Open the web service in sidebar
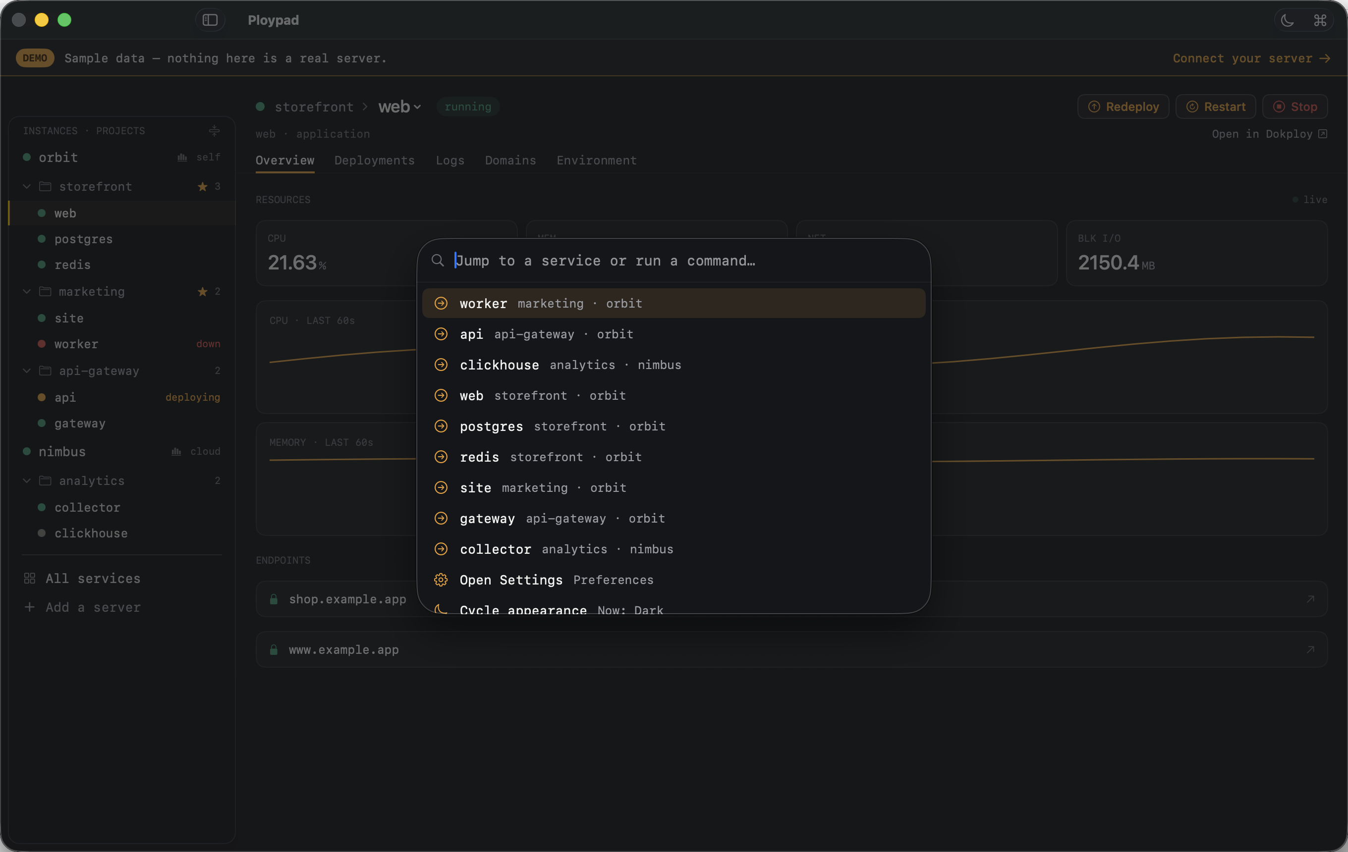 tap(121, 213)
